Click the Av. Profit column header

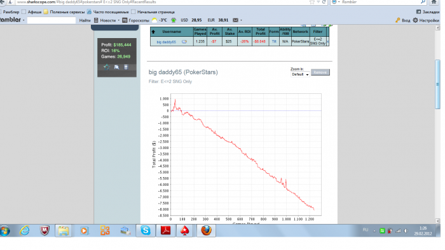(x=215, y=32)
